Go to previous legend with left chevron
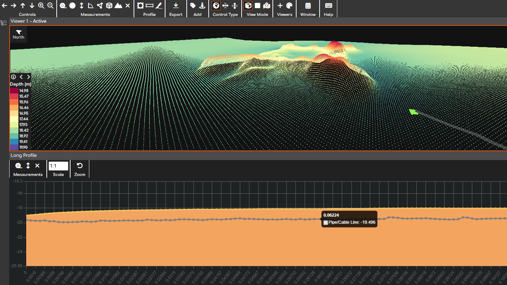 pos(21,77)
